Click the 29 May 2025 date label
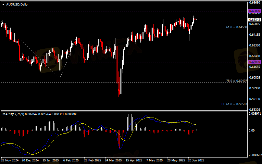 175,160
